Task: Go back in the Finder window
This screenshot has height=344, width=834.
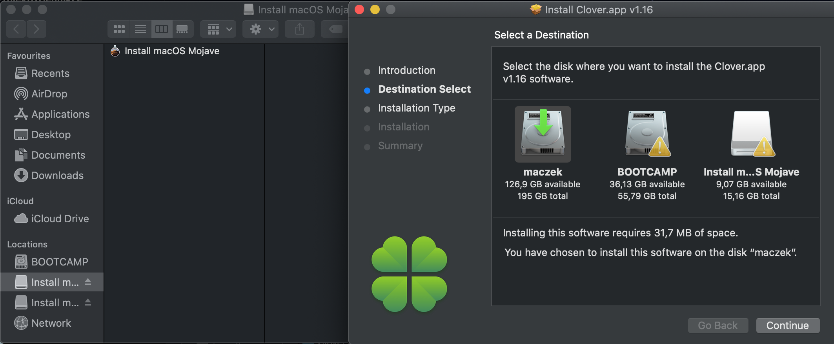Action: click(16, 29)
